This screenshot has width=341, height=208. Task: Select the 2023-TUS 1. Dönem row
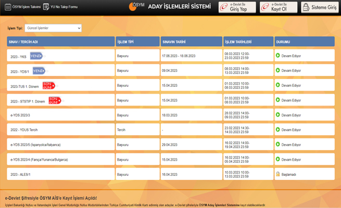point(171,85)
